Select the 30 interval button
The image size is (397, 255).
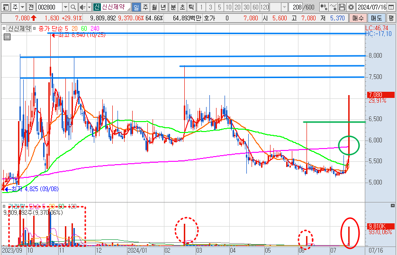(x=247, y=7)
